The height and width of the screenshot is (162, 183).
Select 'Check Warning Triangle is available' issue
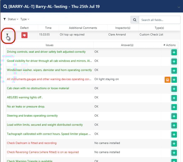pyautogui.click(x=30, y=161)
